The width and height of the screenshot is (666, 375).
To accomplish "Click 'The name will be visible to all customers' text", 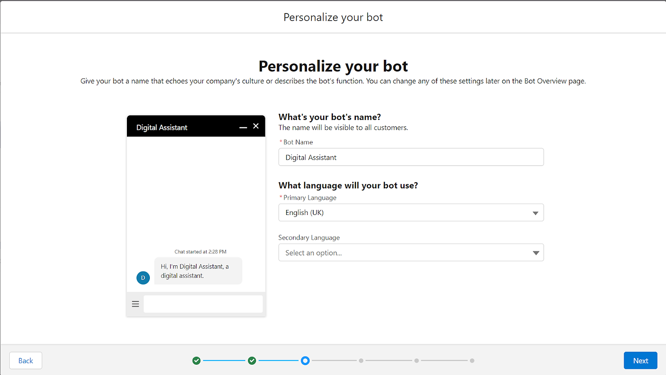I will coord(343,128).
